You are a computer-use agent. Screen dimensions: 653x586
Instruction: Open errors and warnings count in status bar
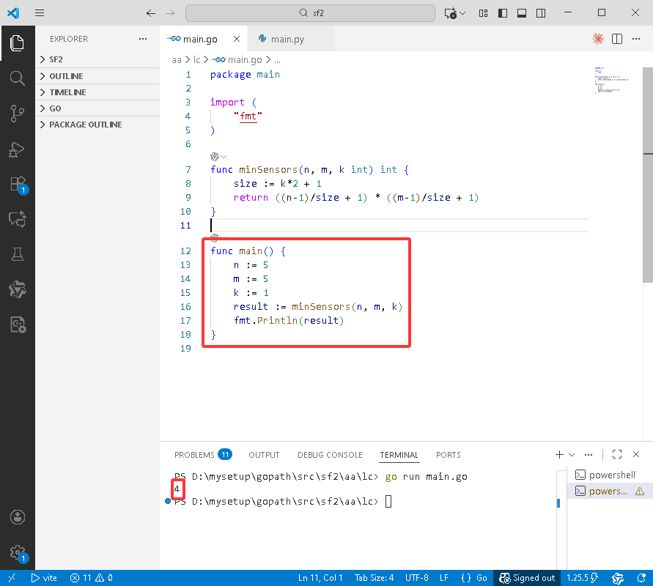[91, 578]
